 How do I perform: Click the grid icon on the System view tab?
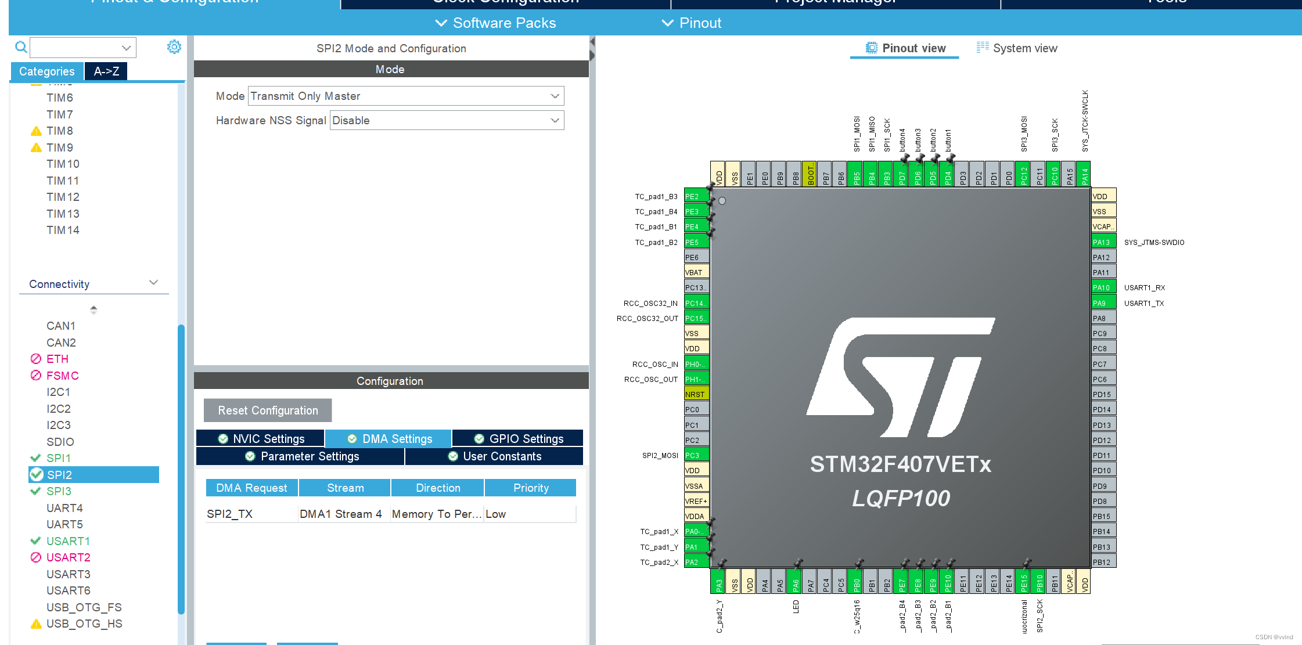pyautogui.click(x=982, y=48)
